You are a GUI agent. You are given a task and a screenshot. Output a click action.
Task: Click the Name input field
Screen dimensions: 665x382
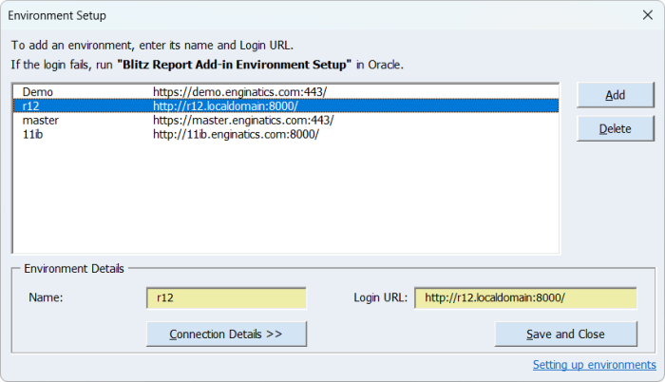pyautogui.click(x=226, y=298)
